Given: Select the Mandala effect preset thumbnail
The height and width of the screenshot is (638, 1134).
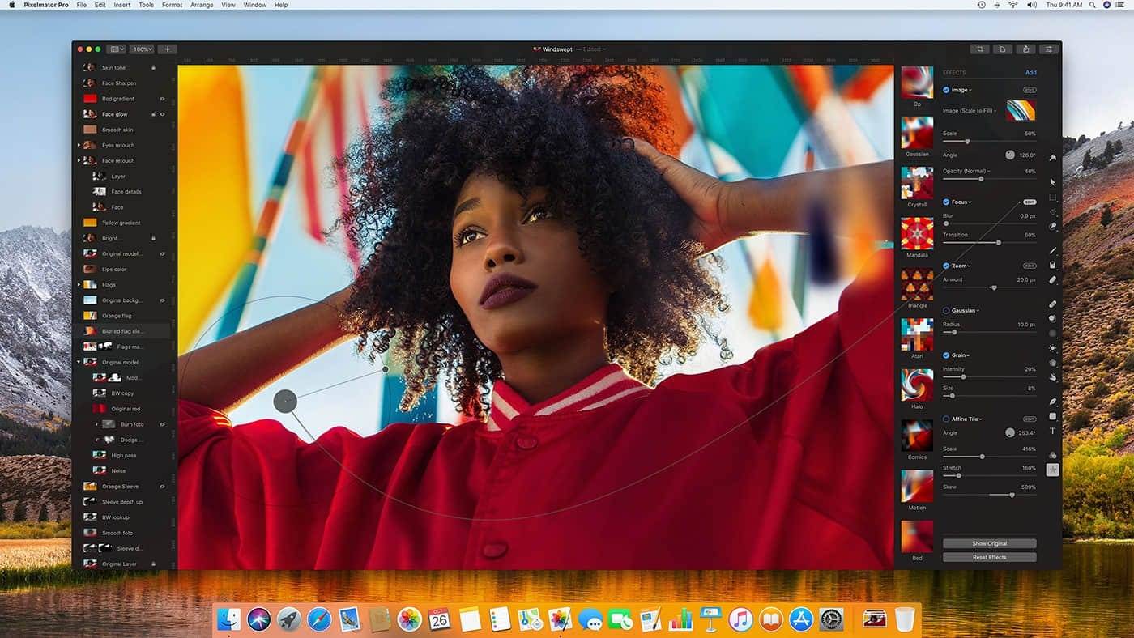Looking at the screenshot, I should tap(917, 233).
